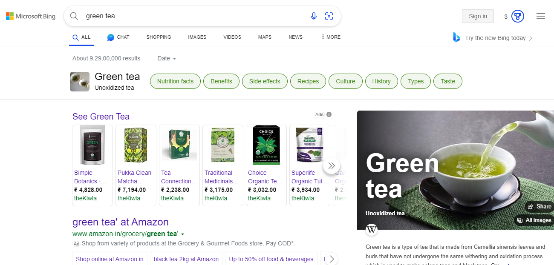Select the Recipes chip

pyautogui.click(x=308, y=81)
